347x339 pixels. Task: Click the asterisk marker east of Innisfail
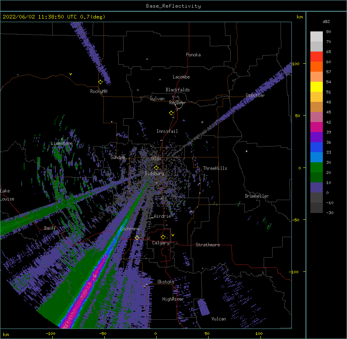click(202, 122)
